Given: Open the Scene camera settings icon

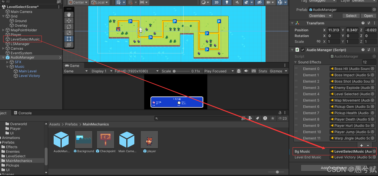Looking at the screenshot, I should (268, 2).
